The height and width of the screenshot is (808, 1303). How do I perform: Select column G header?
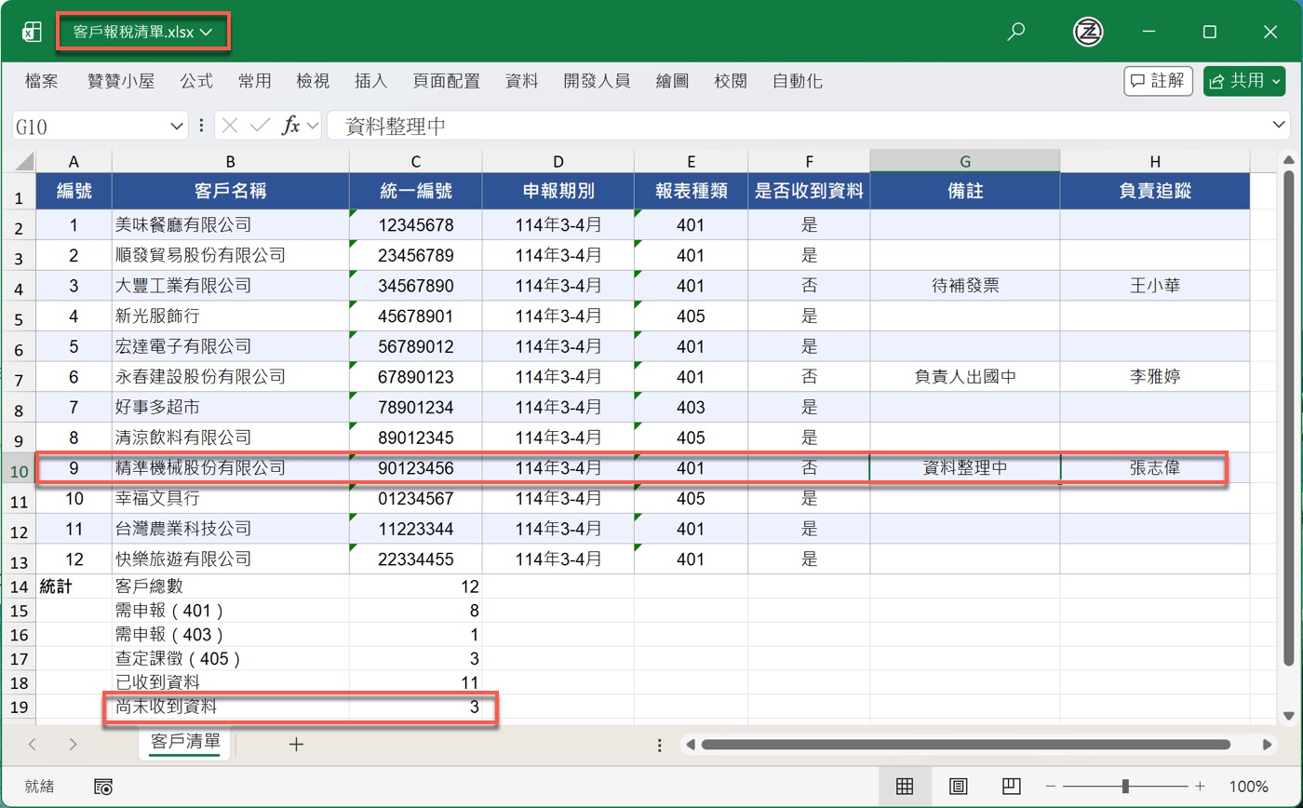click(x=965, y=161)
